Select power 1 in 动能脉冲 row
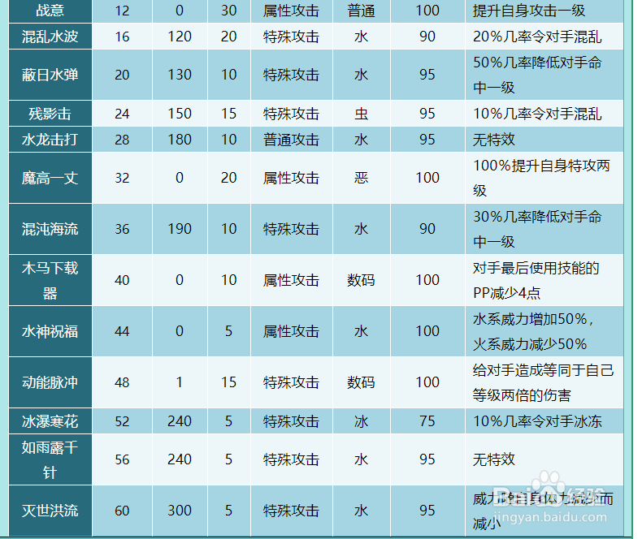642x539 pixels. point(180,382)
